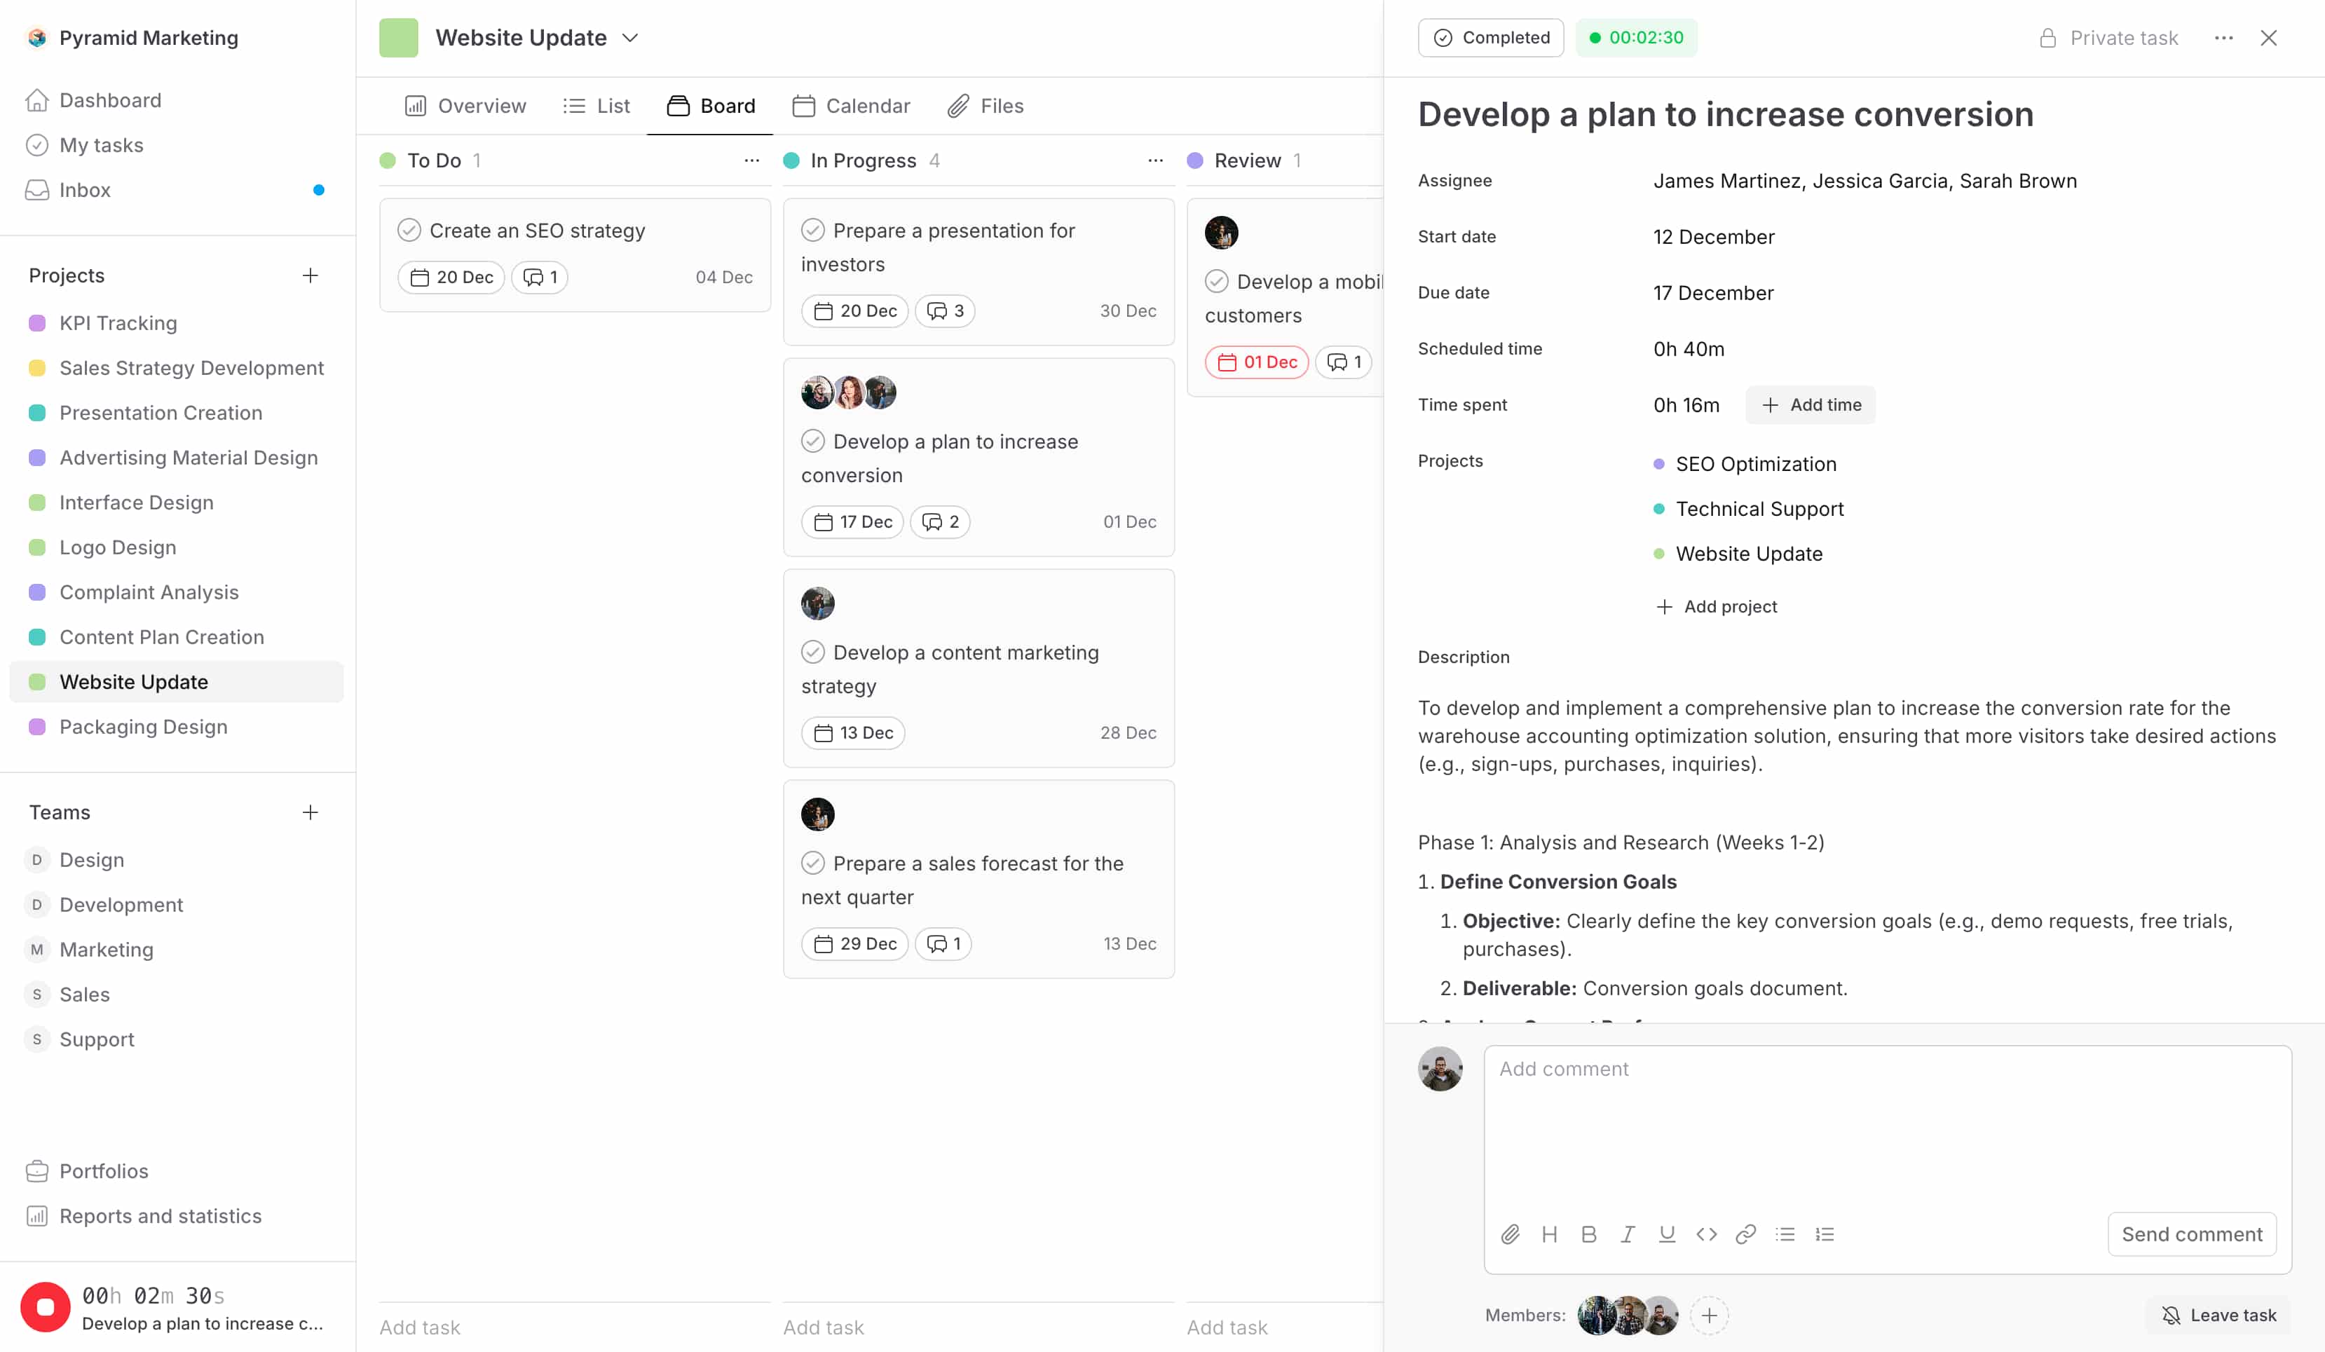
Task: Open Reports and statistics
Action: point(160,1215)
